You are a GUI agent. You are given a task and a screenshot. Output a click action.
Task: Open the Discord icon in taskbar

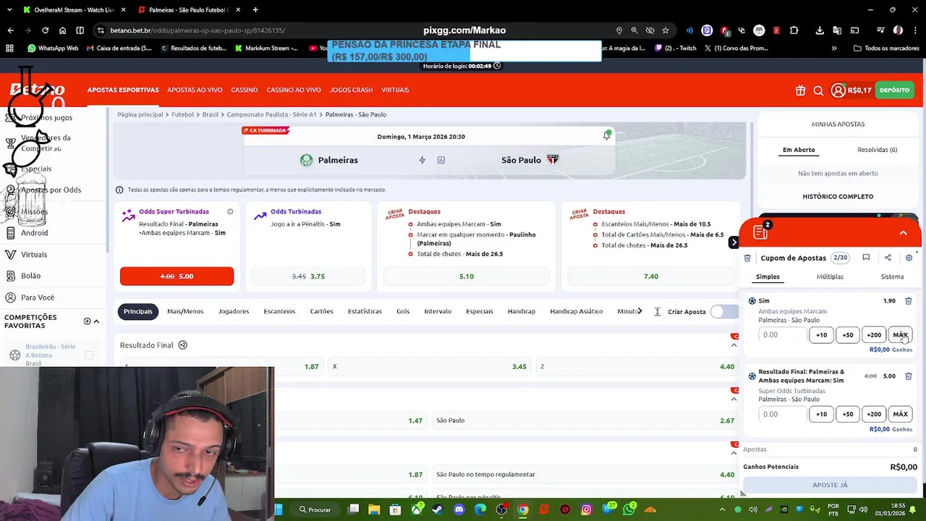pos(459,509)
